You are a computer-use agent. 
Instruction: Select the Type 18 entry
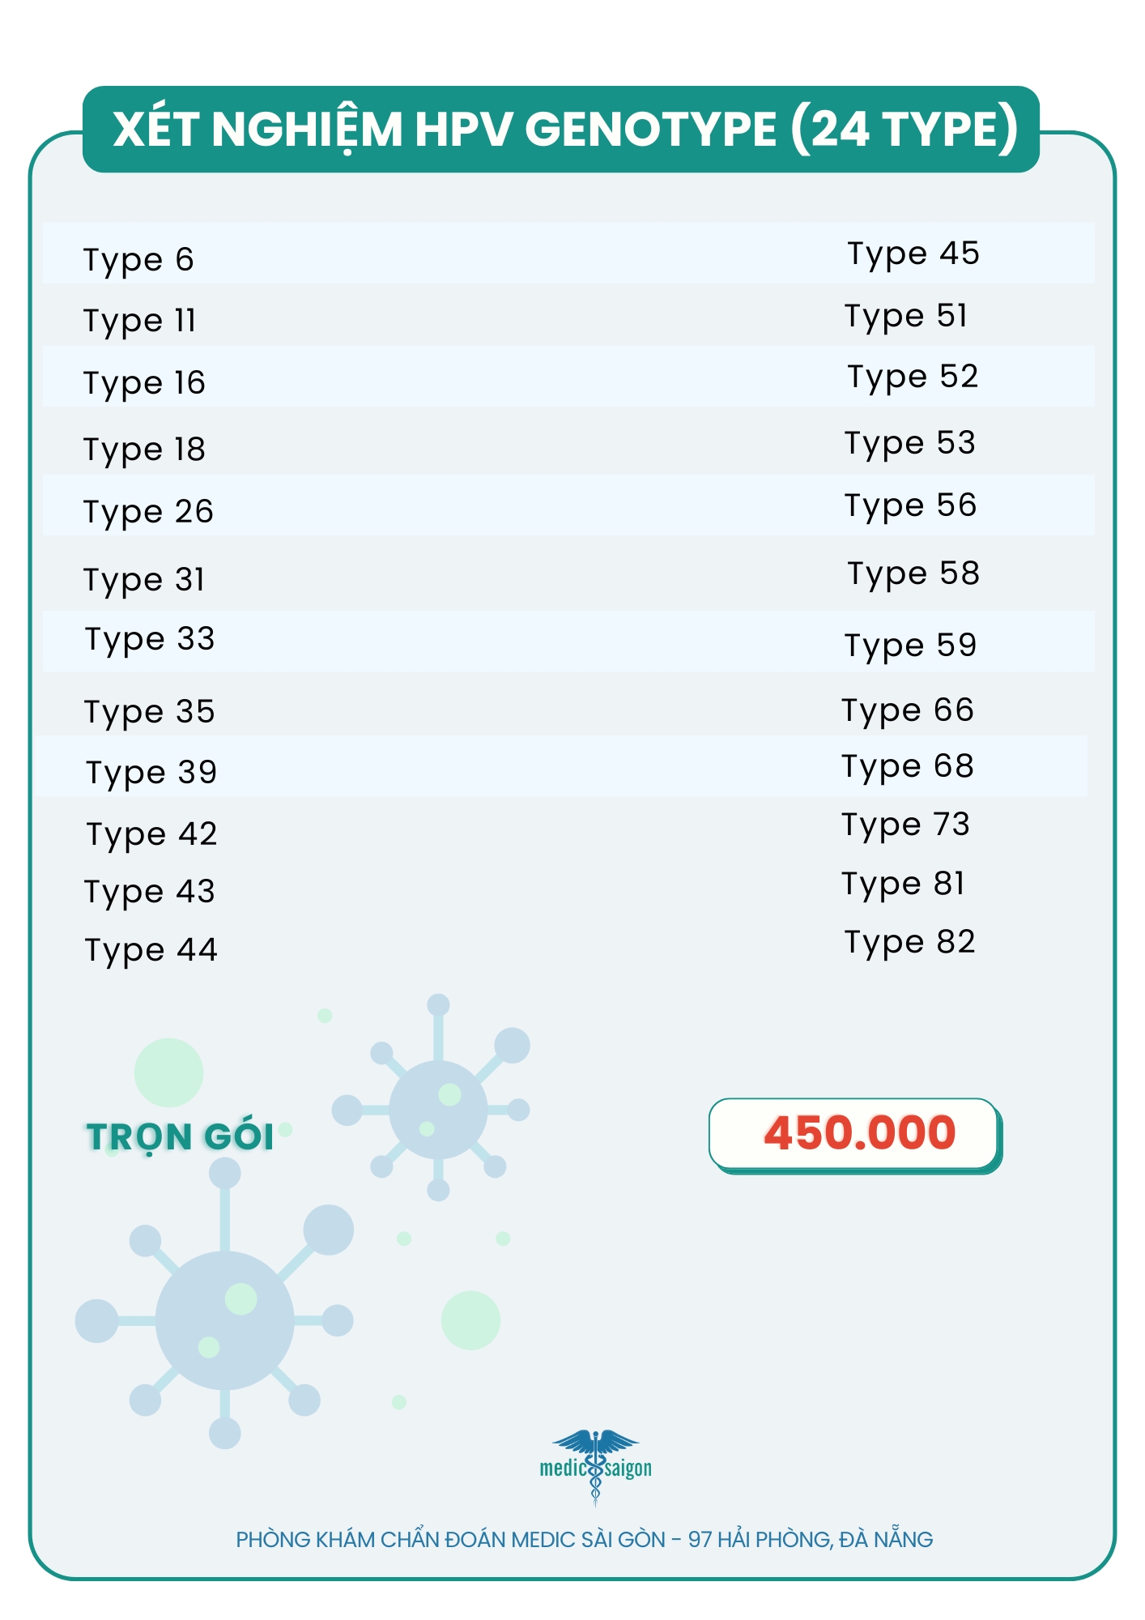(x=144, y=450)
